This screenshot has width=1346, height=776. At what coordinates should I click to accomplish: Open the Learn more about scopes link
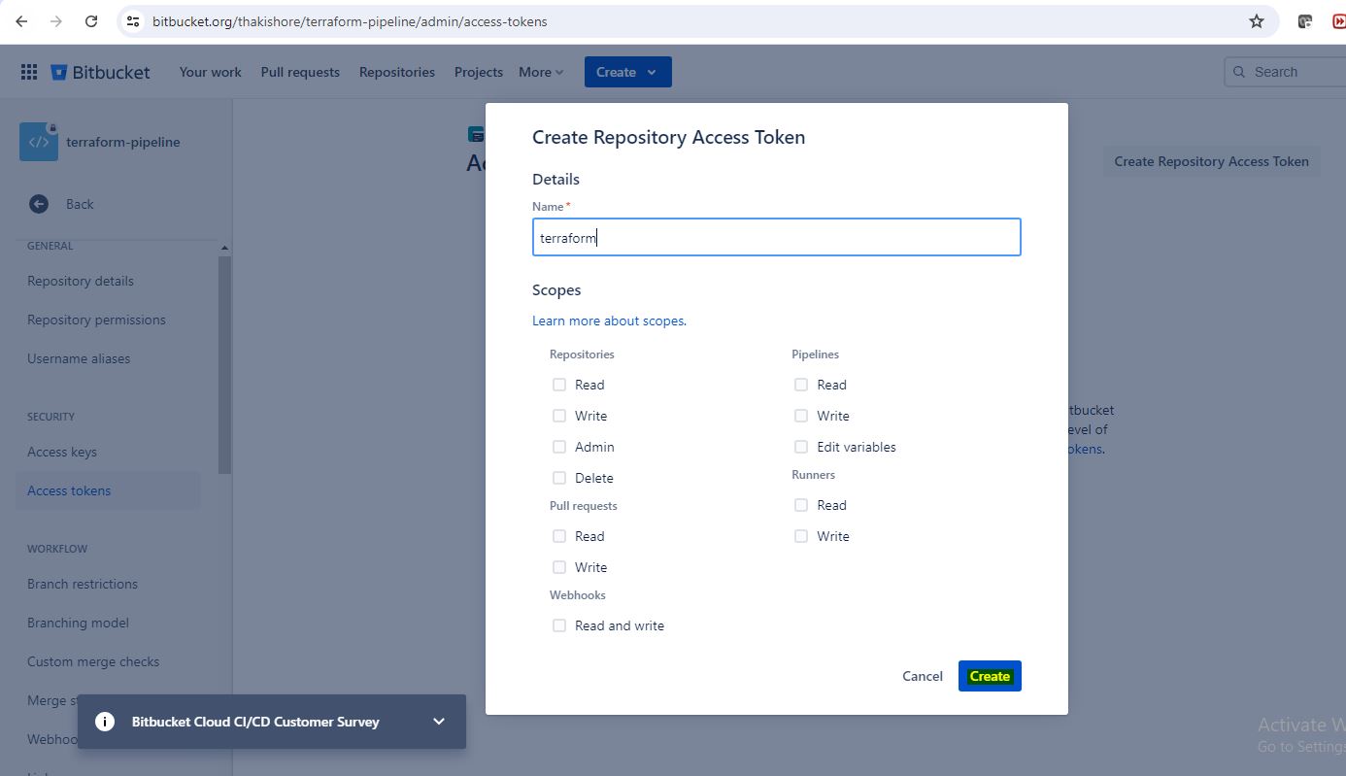pyautogui.click(x=609, y=321)
